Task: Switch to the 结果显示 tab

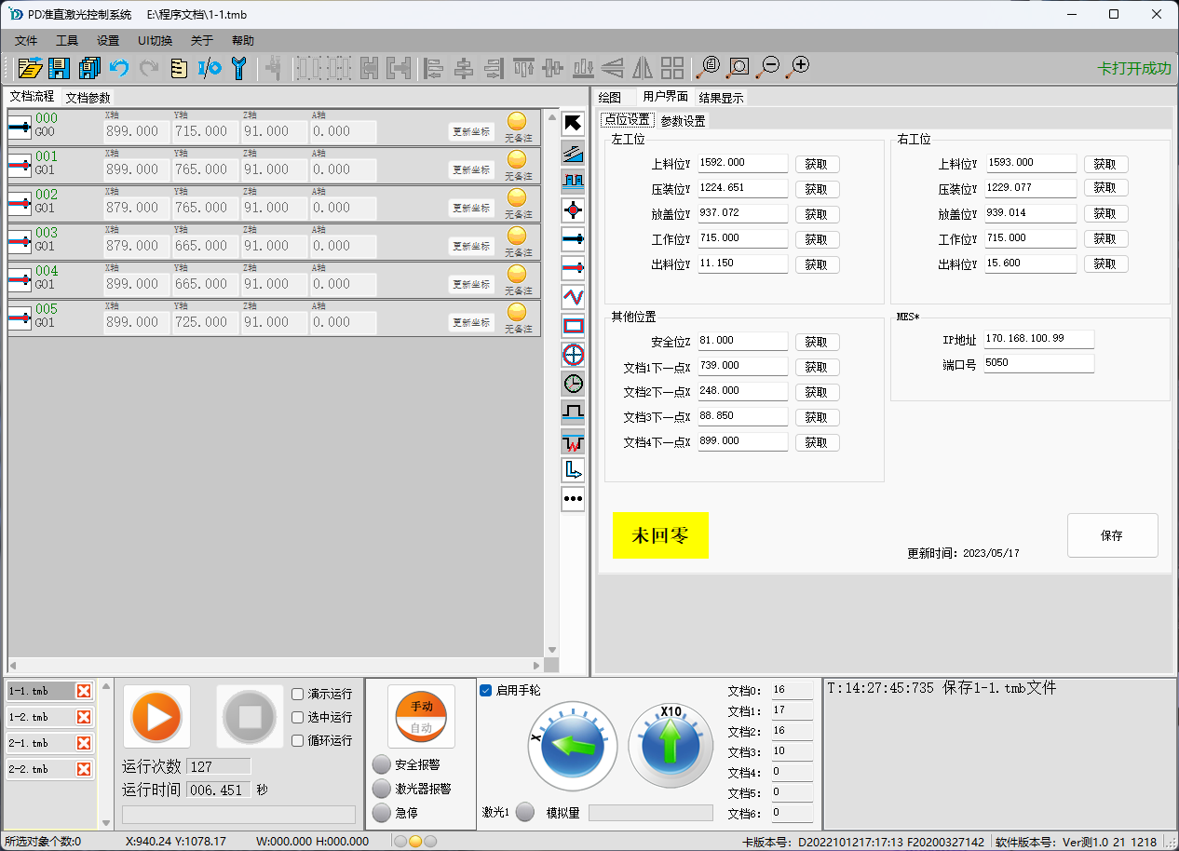Action: [721, 98]
